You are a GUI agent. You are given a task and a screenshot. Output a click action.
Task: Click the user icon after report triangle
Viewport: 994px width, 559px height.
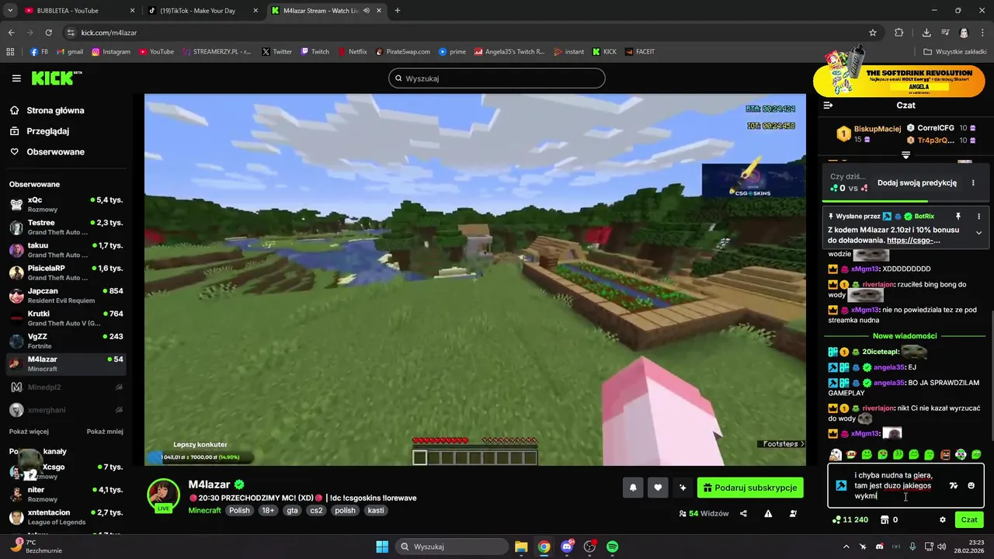(x=793, y=513)
